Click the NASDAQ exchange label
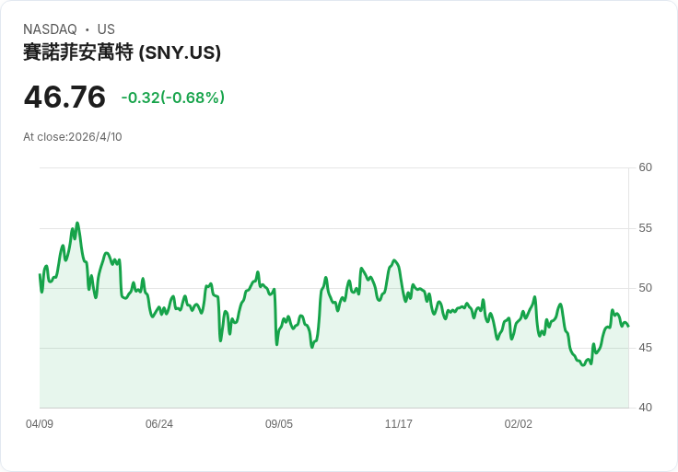 50,29
